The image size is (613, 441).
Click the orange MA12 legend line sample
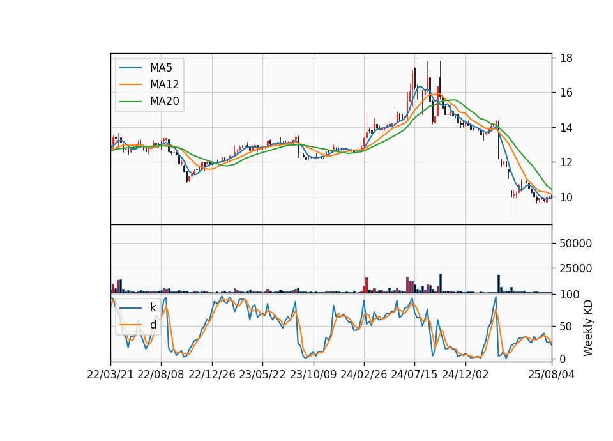click(x=130, y=84)
